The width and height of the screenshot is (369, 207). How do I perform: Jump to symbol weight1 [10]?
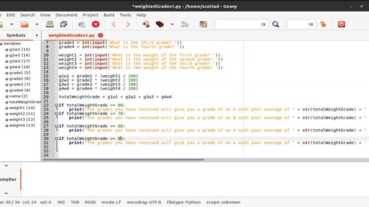(x=22, y=108)
